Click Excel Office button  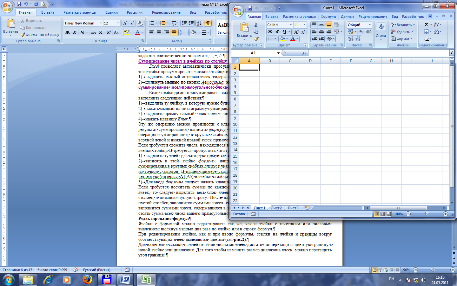[238, 11]
